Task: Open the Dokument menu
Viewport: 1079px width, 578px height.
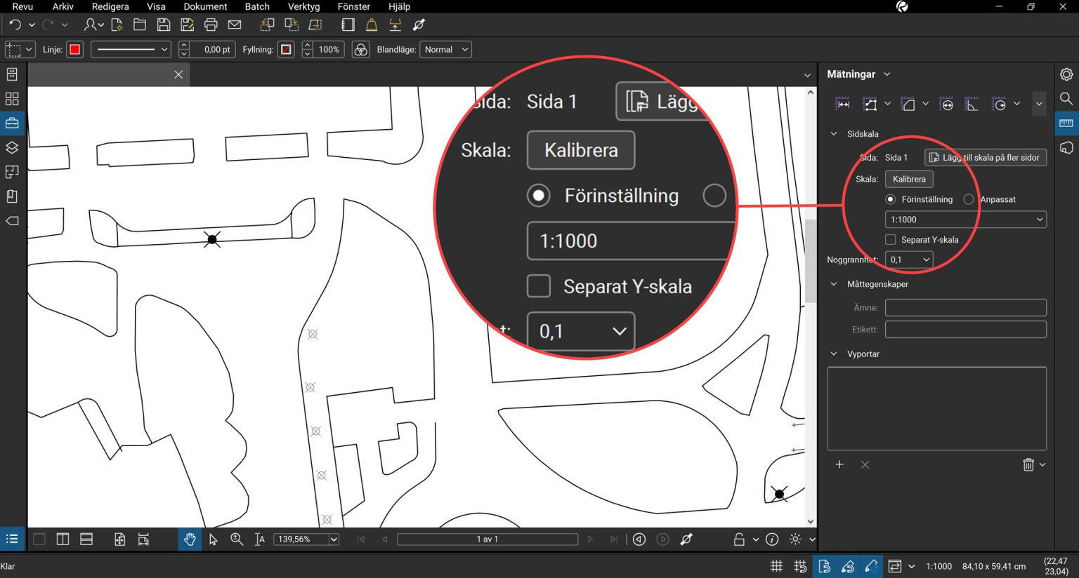Action: point(205,7)
